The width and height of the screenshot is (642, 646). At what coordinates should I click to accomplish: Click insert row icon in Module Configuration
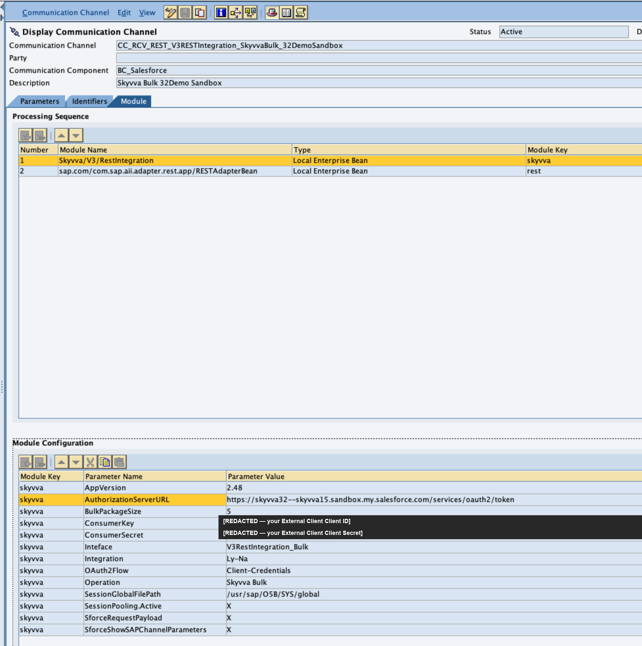tap(26, 462)
